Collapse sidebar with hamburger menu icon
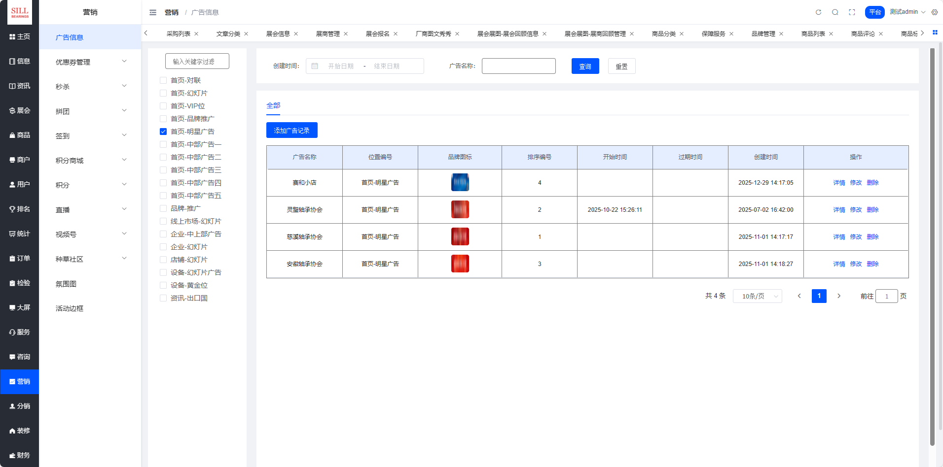Screen dimensions: 943x467 point(153,12)
